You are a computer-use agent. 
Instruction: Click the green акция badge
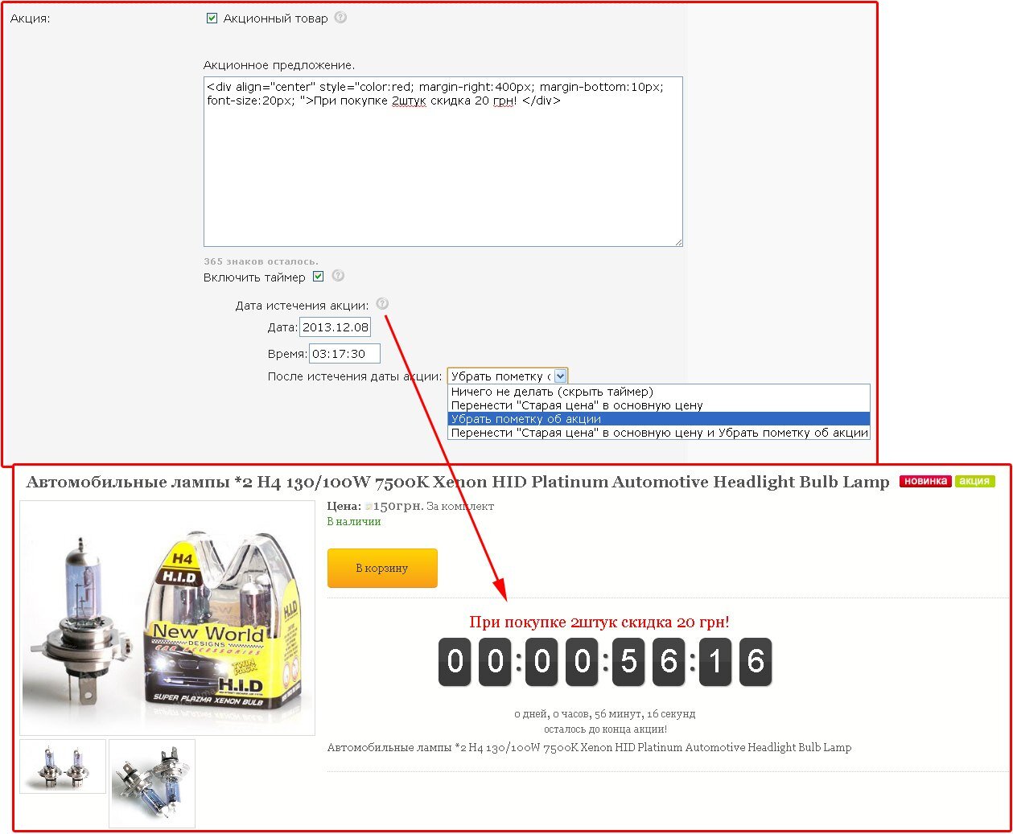pos(974,481)
